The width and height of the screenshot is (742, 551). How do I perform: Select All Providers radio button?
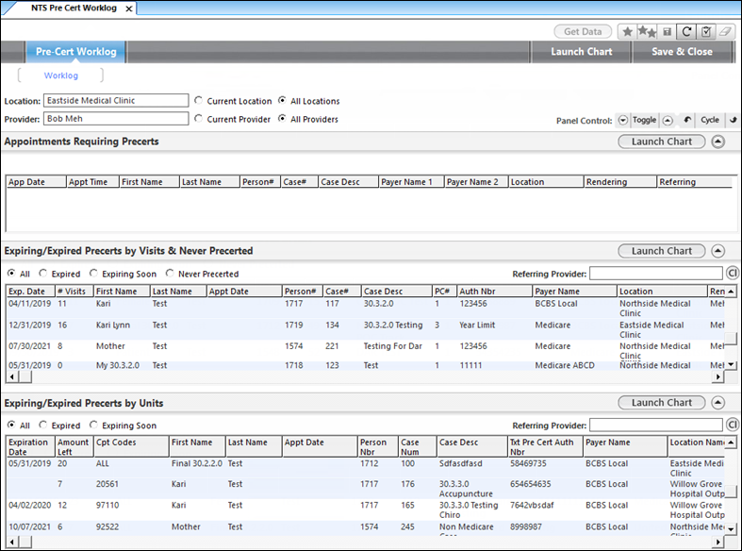283,118
